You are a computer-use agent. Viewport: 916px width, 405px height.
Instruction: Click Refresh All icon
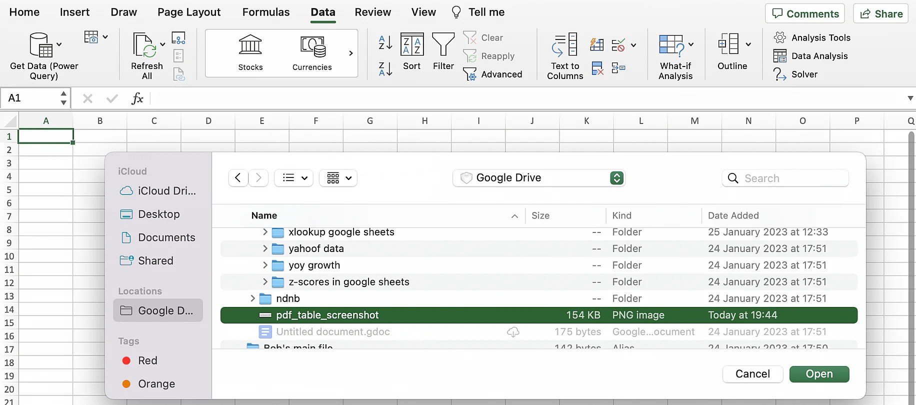coord(144,45)
